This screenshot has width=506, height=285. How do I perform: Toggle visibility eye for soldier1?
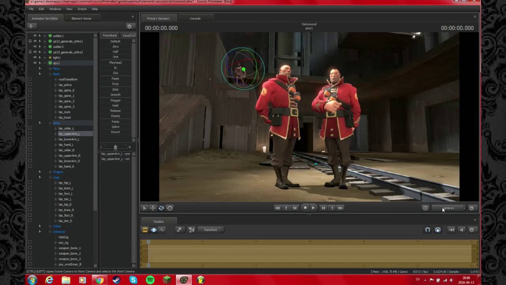35,36
